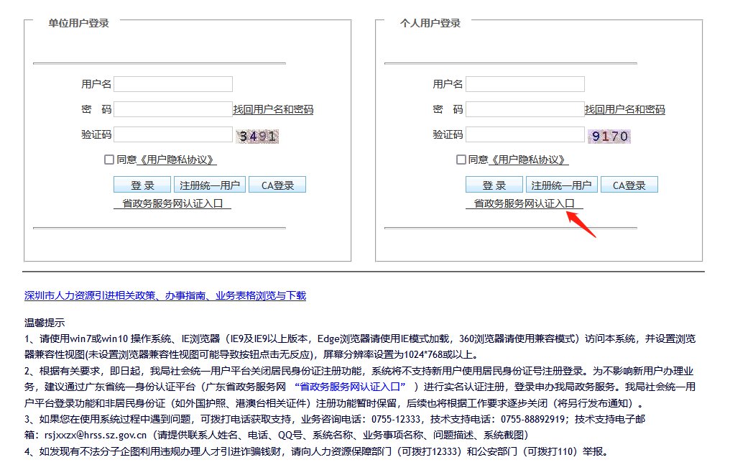Click the 个人用户登录 密码 input field

click(x=525, y=109)
